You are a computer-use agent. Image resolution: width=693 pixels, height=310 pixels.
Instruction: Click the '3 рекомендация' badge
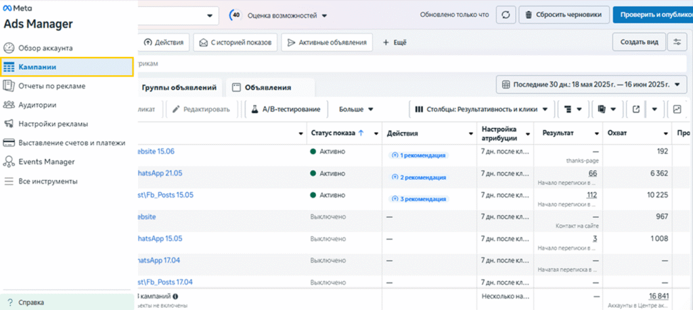418,199
